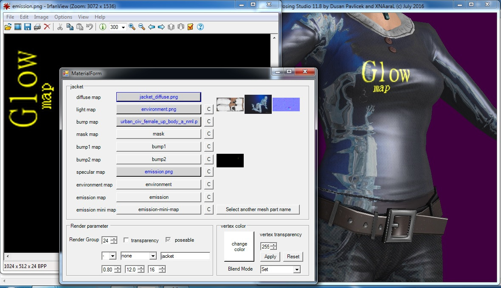This screenshot has height=288, width=501.
Task: Go to next image with right arrow
Action: tap(161, 27)
